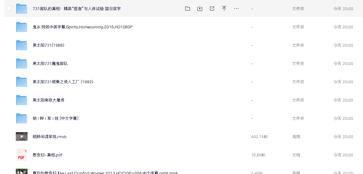Open the folder name 纳 I 粹 I 军 I 妓 [中文字幕]
The image size is (363, 174).
point(56,118)
